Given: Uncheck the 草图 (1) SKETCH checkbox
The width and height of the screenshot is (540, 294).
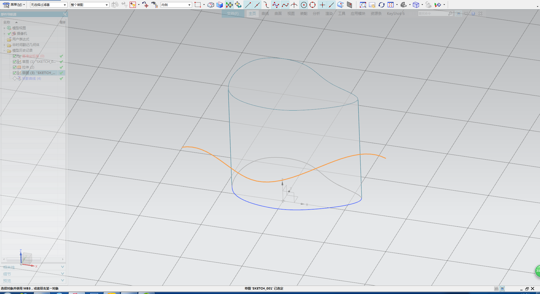Looking at the screenshot, I should pos(15,62).
